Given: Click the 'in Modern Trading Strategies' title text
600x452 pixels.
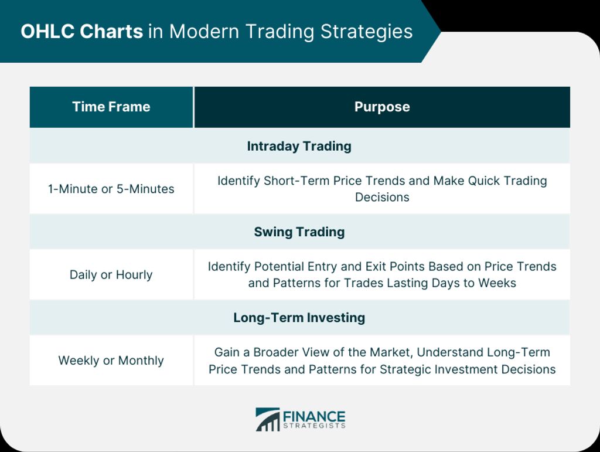Looking at the screenshot, I should [x=281, y=32].
